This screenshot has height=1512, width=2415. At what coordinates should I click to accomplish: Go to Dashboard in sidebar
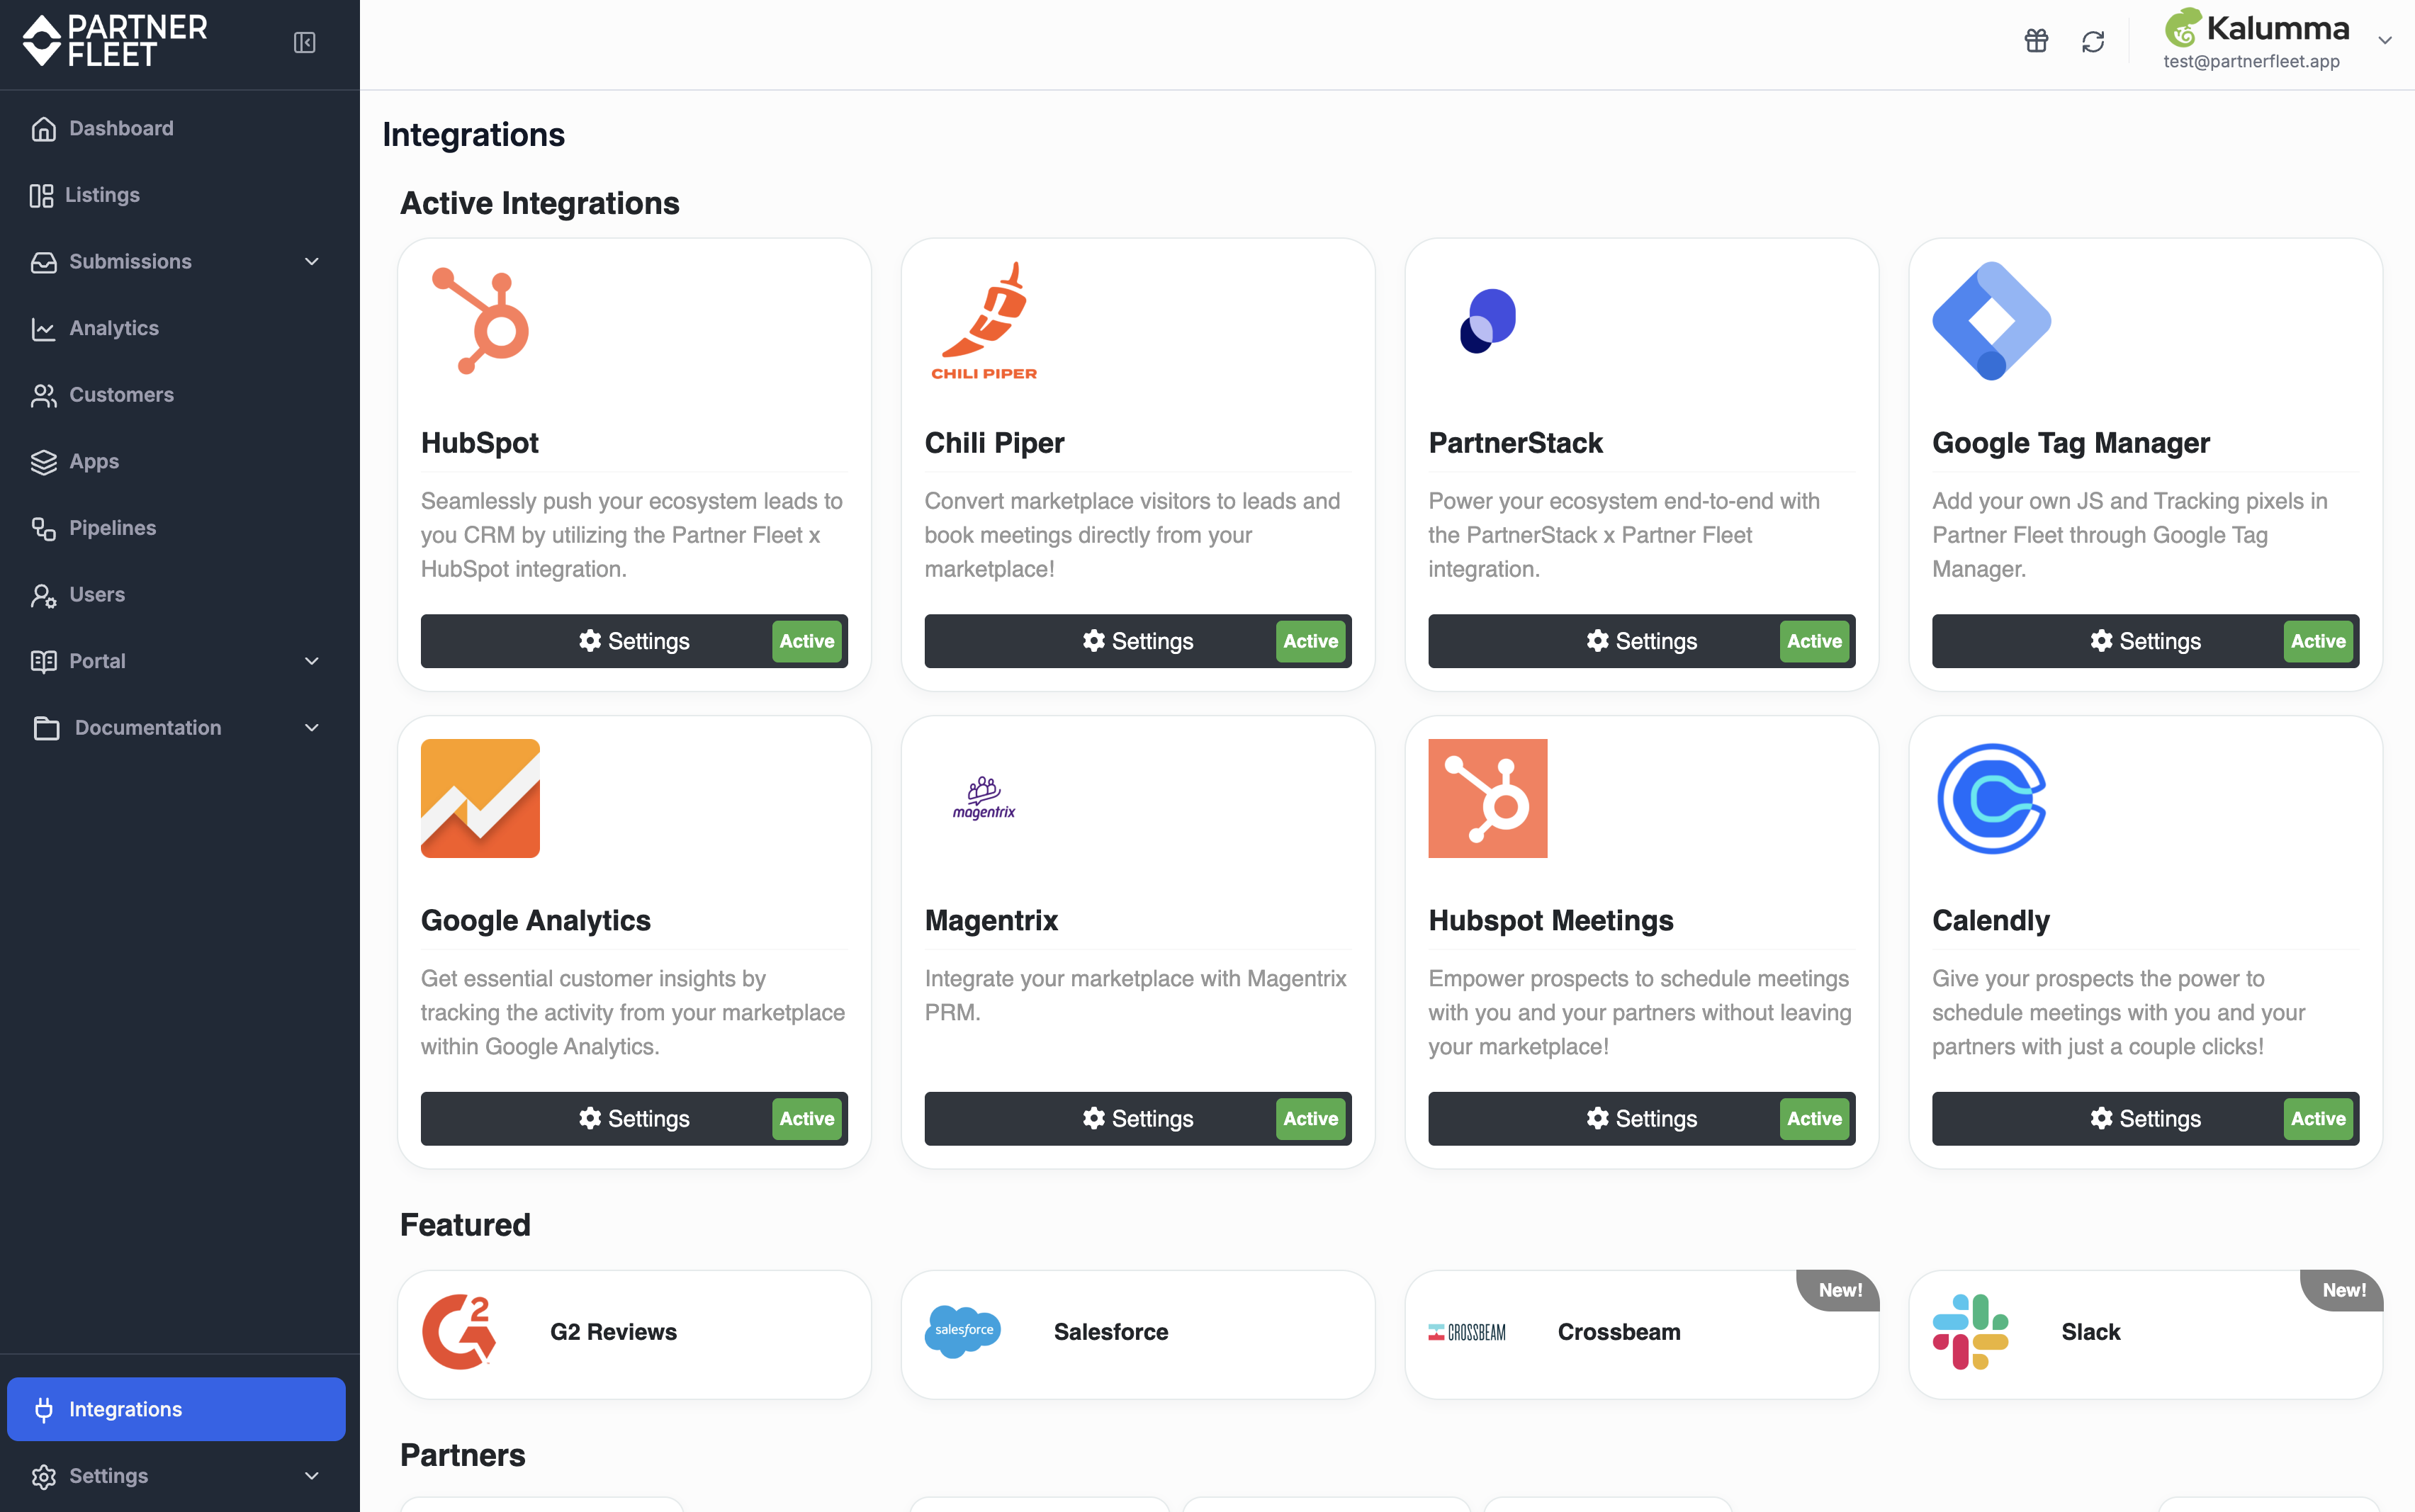tap(121, 129)
